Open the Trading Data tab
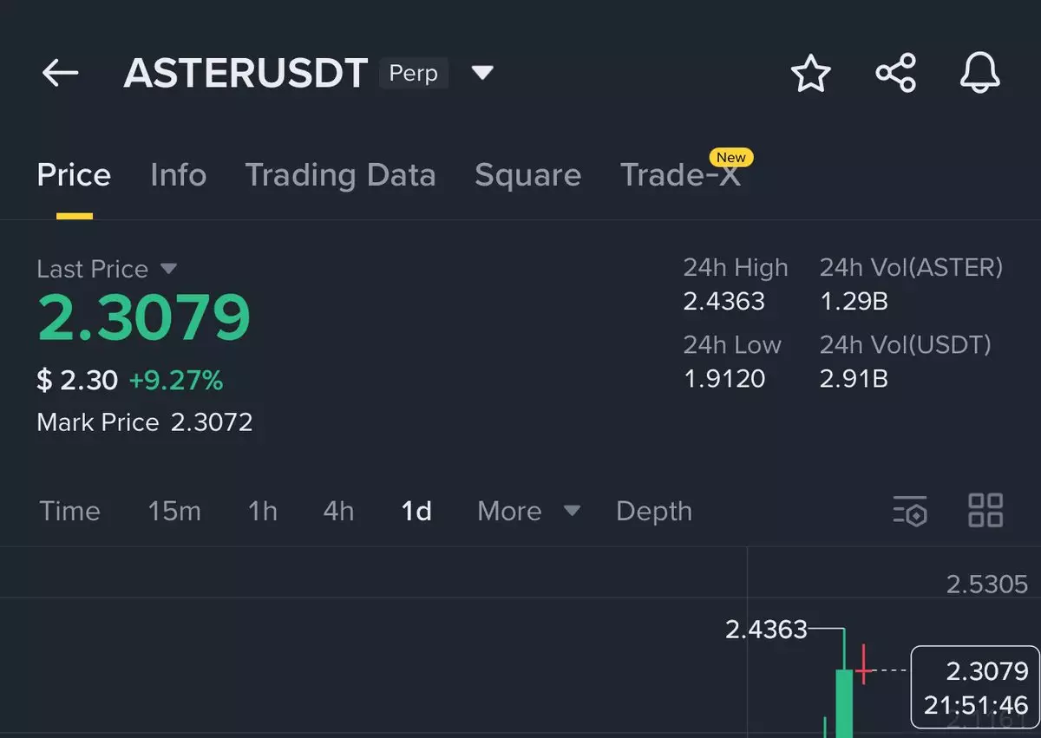This screenshot has height=738, width=1041. [x=340, y=175]
